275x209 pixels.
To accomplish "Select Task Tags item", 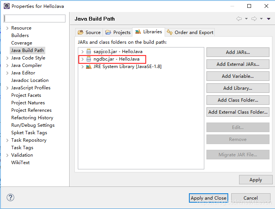I will 22,148.
